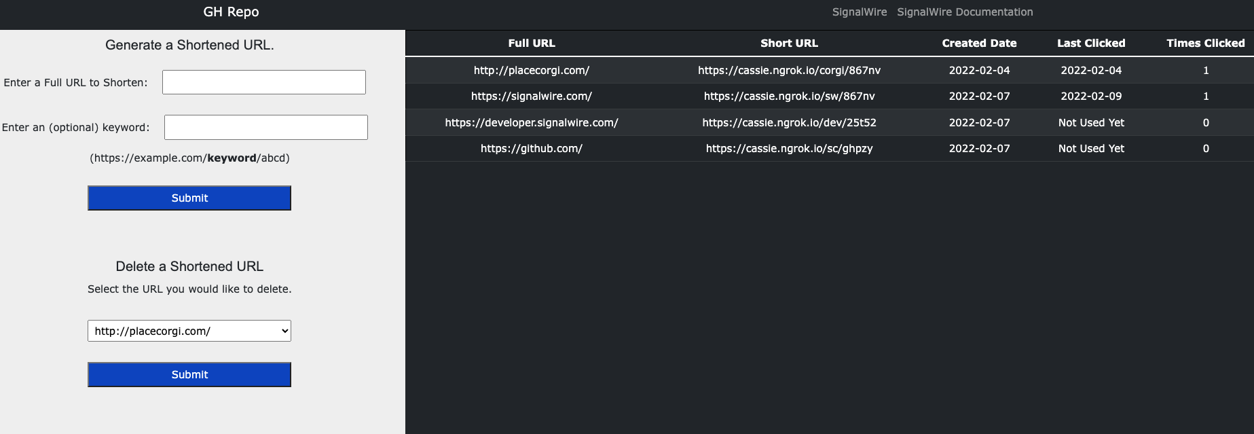
Task: Click the Short URL column header
Action: (x=789, y=43)
